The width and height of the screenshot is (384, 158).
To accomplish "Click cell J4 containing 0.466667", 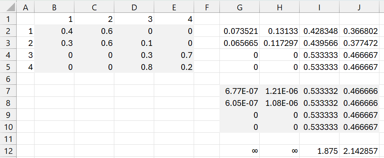I will pyautogui.click(x=359, y=55).
